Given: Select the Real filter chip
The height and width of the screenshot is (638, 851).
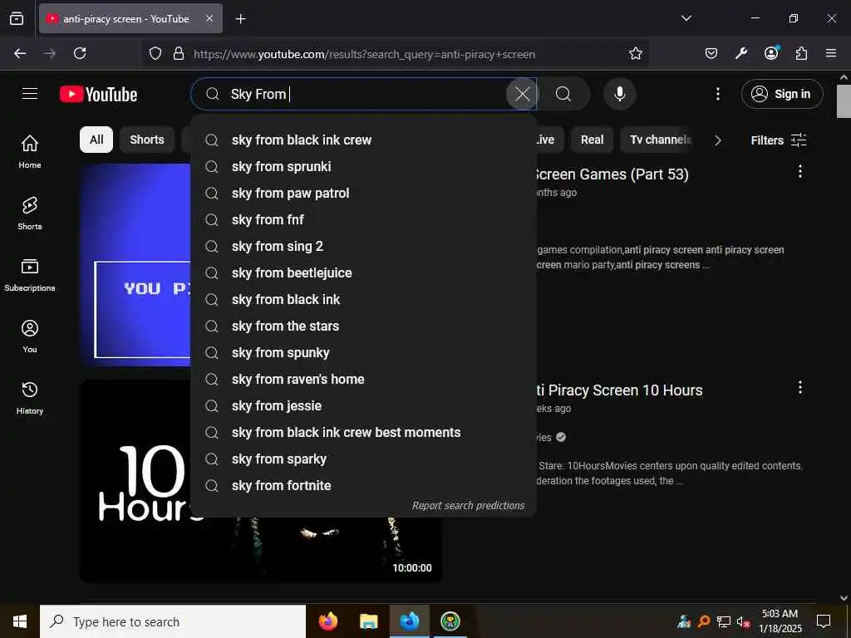Looking at the screenshot, I should 592,140.
